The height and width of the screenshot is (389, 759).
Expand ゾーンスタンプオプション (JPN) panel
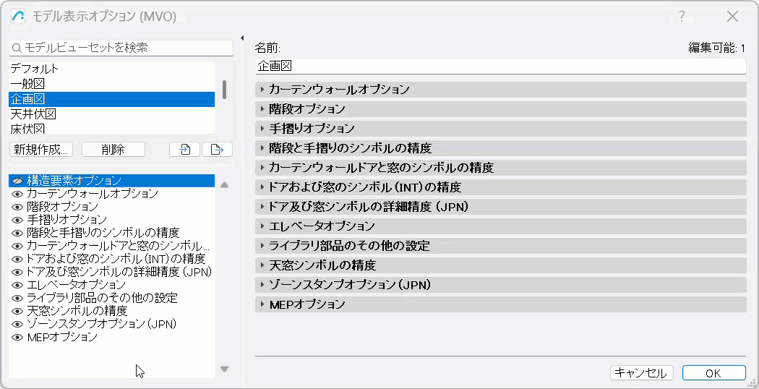point(500,285)
